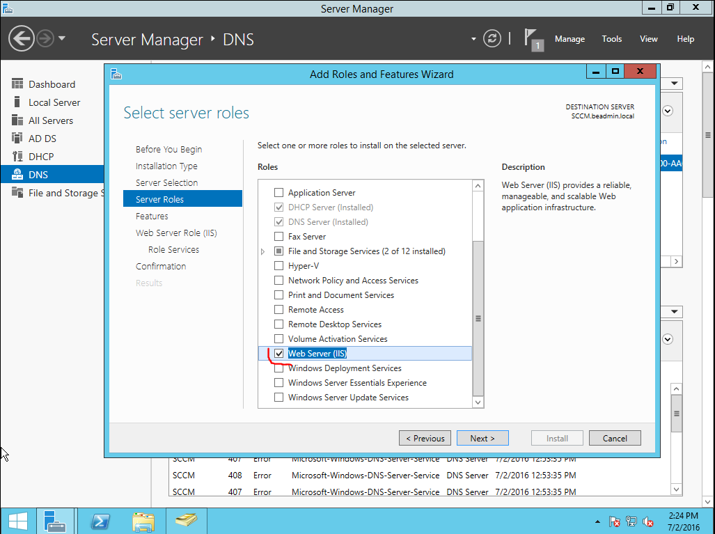Click the Next button
The width and height of the screenshot is (715, 534).
click(482, 438)
